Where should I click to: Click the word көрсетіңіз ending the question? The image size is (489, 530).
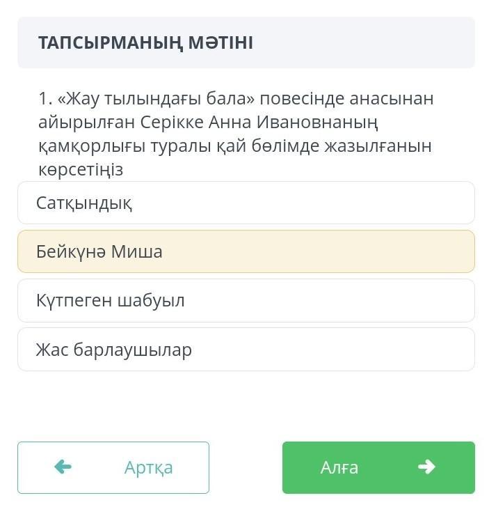click(x=81, y=170)
